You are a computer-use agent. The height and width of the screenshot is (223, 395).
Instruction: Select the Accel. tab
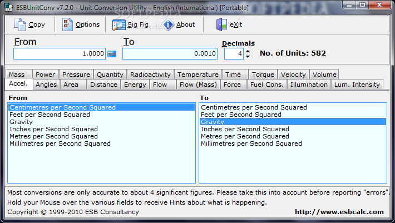(19, 84)
